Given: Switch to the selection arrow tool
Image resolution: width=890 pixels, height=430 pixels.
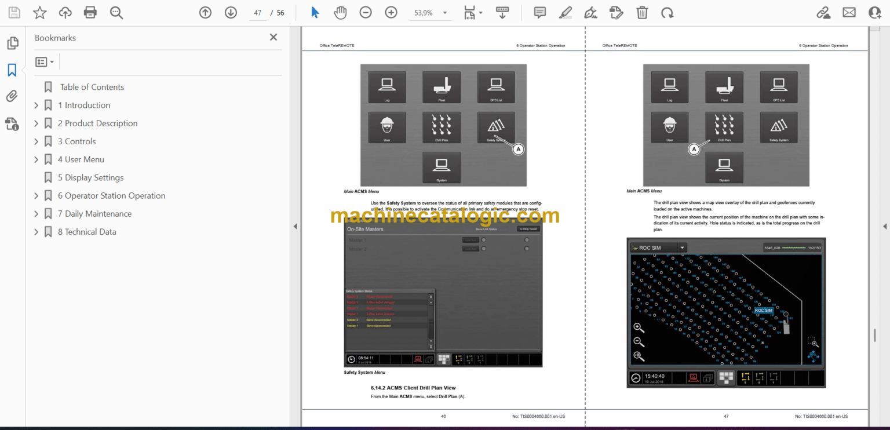Looking at the screenshot, I should click(315, 12).
